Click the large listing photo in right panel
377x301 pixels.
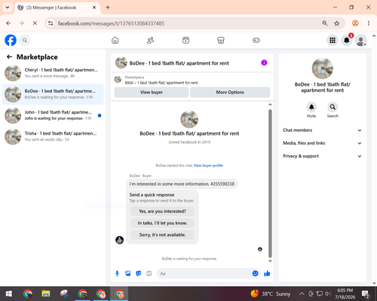tap(323, 68)
